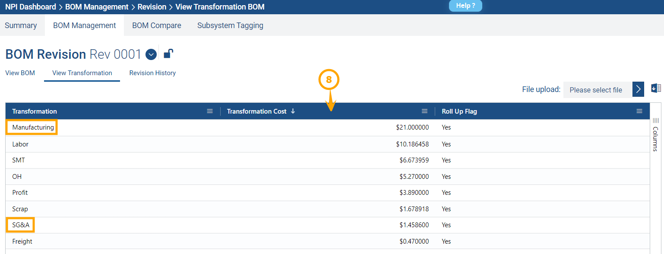Open the BOM Revision dropdown chevron
Viewport: 664px width, 254px height.
point(151,54)
